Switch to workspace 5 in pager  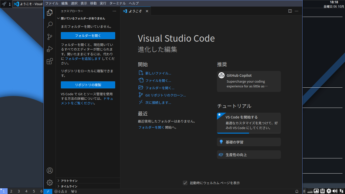[x=34, y=191]
